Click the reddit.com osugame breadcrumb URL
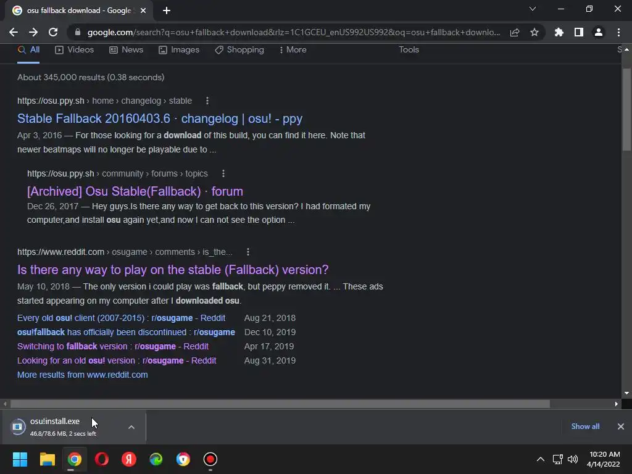Screen dimensions: 632x474 125,252
